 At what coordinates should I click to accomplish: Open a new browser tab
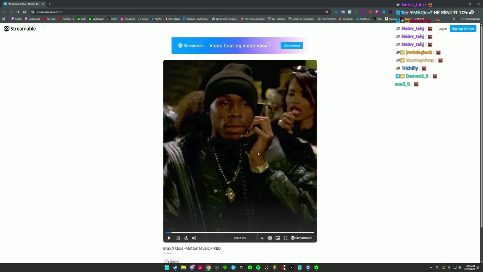pos(50,4)
